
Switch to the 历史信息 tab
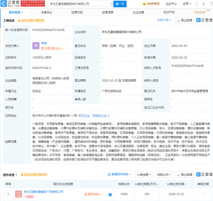200,12
